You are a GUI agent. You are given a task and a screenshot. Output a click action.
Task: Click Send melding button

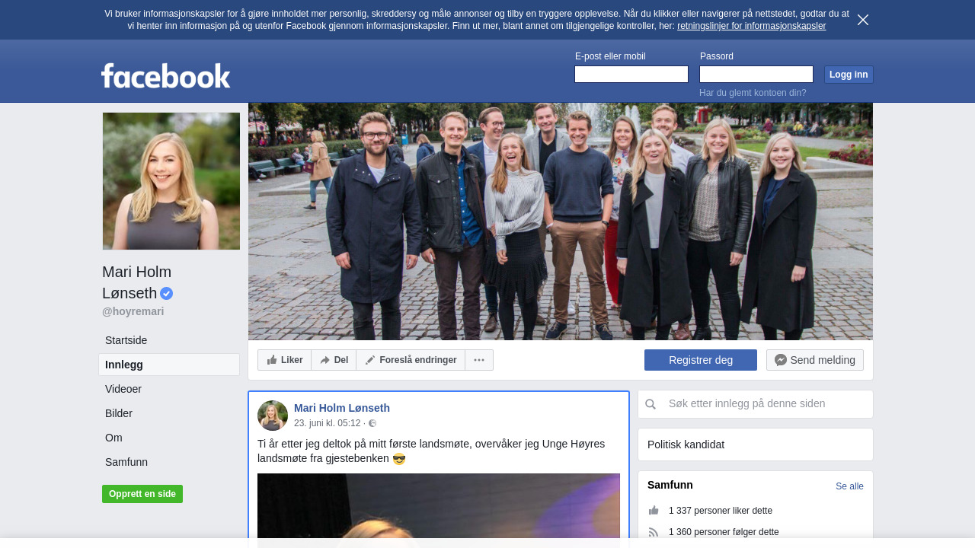[815, 360]
